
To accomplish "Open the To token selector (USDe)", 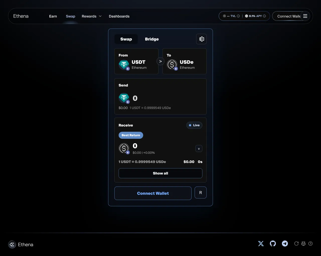I will click(x=185, y=61).
